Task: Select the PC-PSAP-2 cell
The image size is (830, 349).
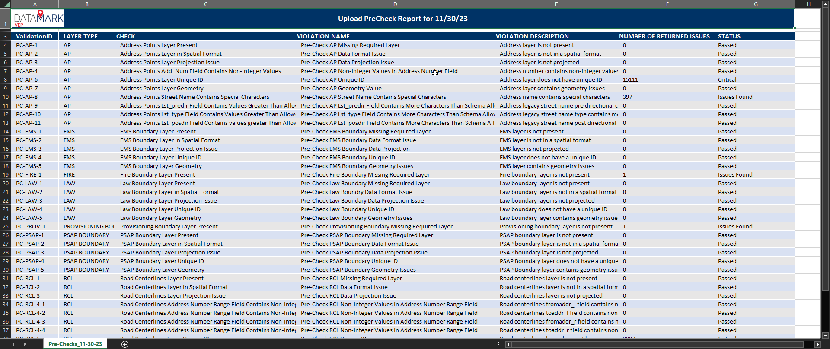Action: pos(35,244)
